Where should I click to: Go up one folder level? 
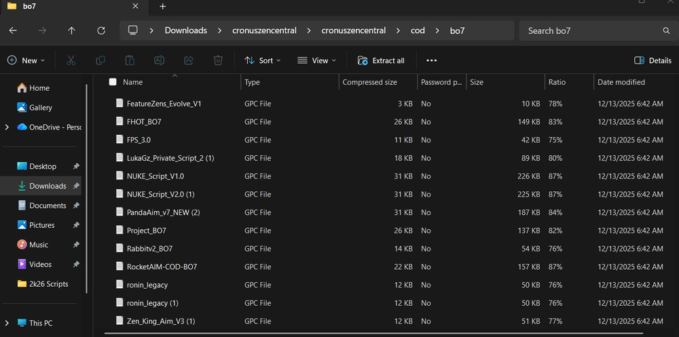(72, 31)
